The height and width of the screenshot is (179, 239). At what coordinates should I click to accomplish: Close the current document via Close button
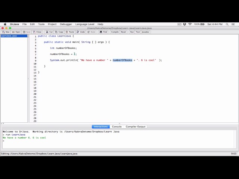[37, 32]
